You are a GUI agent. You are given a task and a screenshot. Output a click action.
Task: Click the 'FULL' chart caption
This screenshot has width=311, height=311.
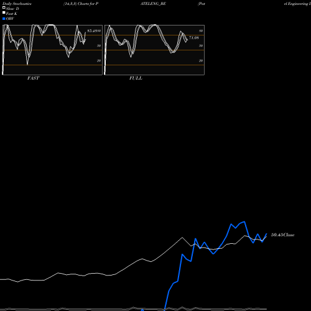pyautogui.click(x=136, y=78)
